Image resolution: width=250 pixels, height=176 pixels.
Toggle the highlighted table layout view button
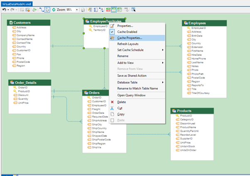[114, 9]
